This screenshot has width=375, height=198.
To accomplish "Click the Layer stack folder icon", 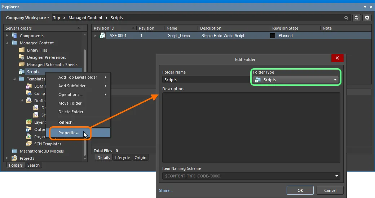I will (x=29, y=122).
